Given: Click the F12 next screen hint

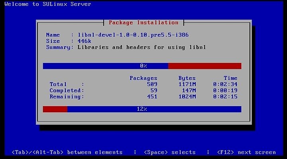Looking at the screenshot, I should 246,152.
